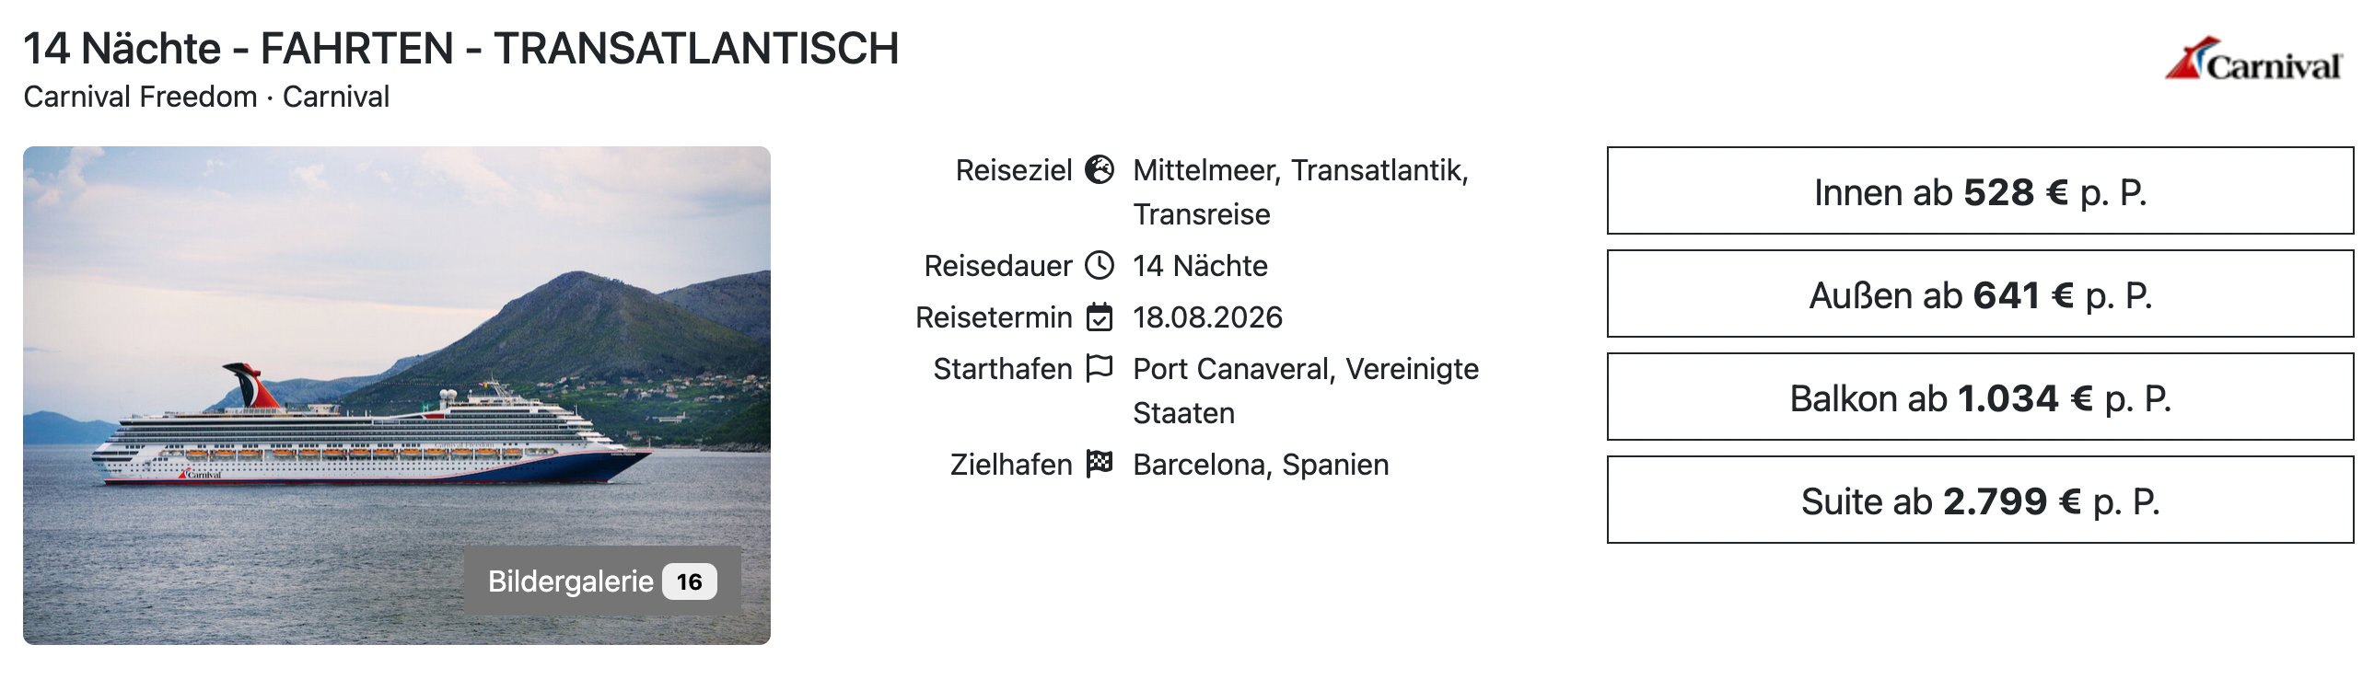Click the Carnival Freedom ship photo
The height and width of the screenshot is (679, 2374).
pos(368,369)
